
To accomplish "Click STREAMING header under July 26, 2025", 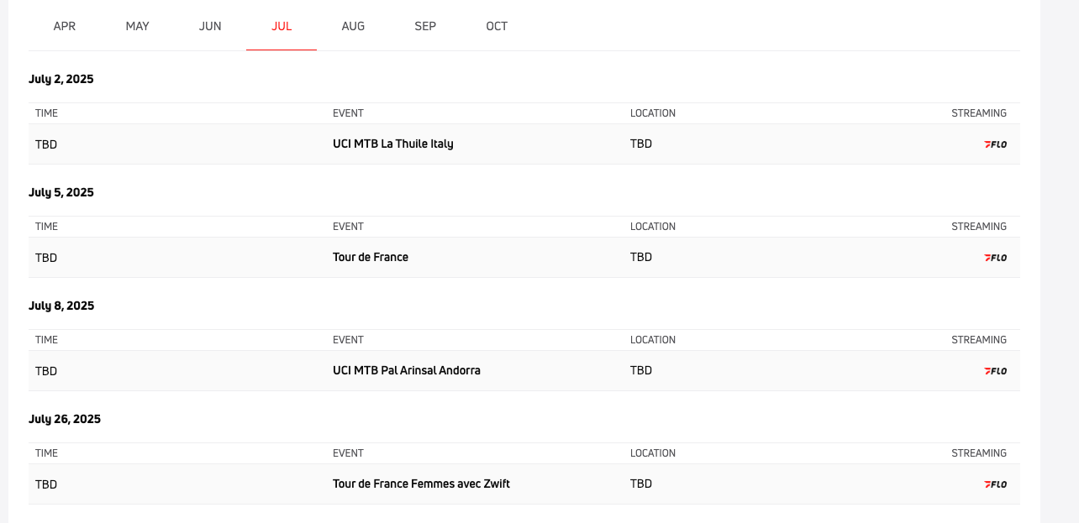I will tap(979, 453).
